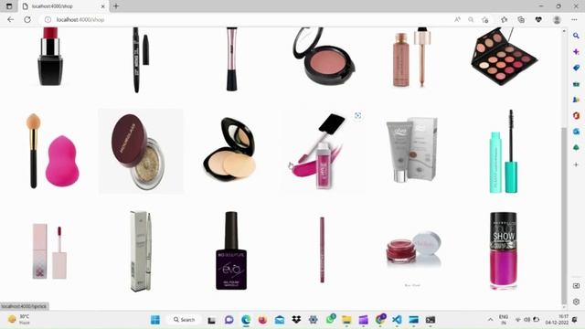Open the gold loose powder jar product
The image size is (585, 329).
coord(141,151)
